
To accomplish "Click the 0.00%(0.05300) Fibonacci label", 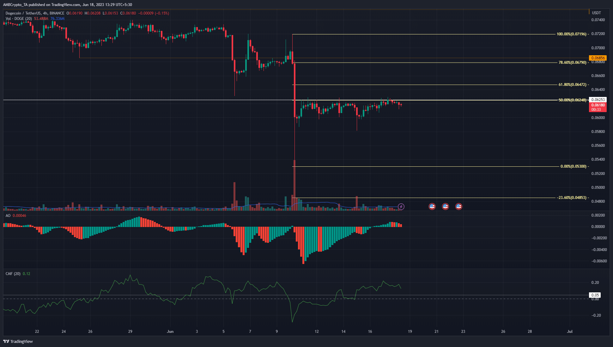I will tap(573, 166).
